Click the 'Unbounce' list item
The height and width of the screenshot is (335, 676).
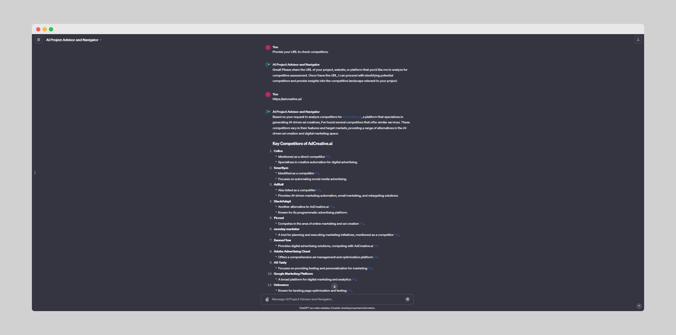(x=281, y=285)
